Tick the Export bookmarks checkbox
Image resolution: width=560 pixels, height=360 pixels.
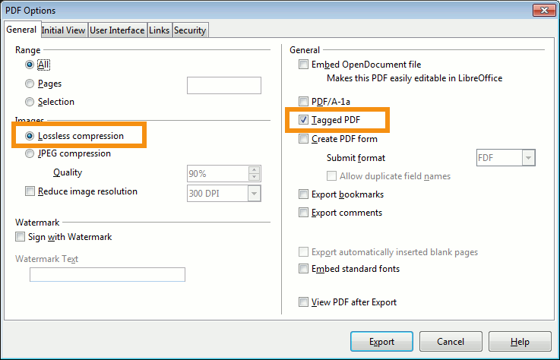304,194
